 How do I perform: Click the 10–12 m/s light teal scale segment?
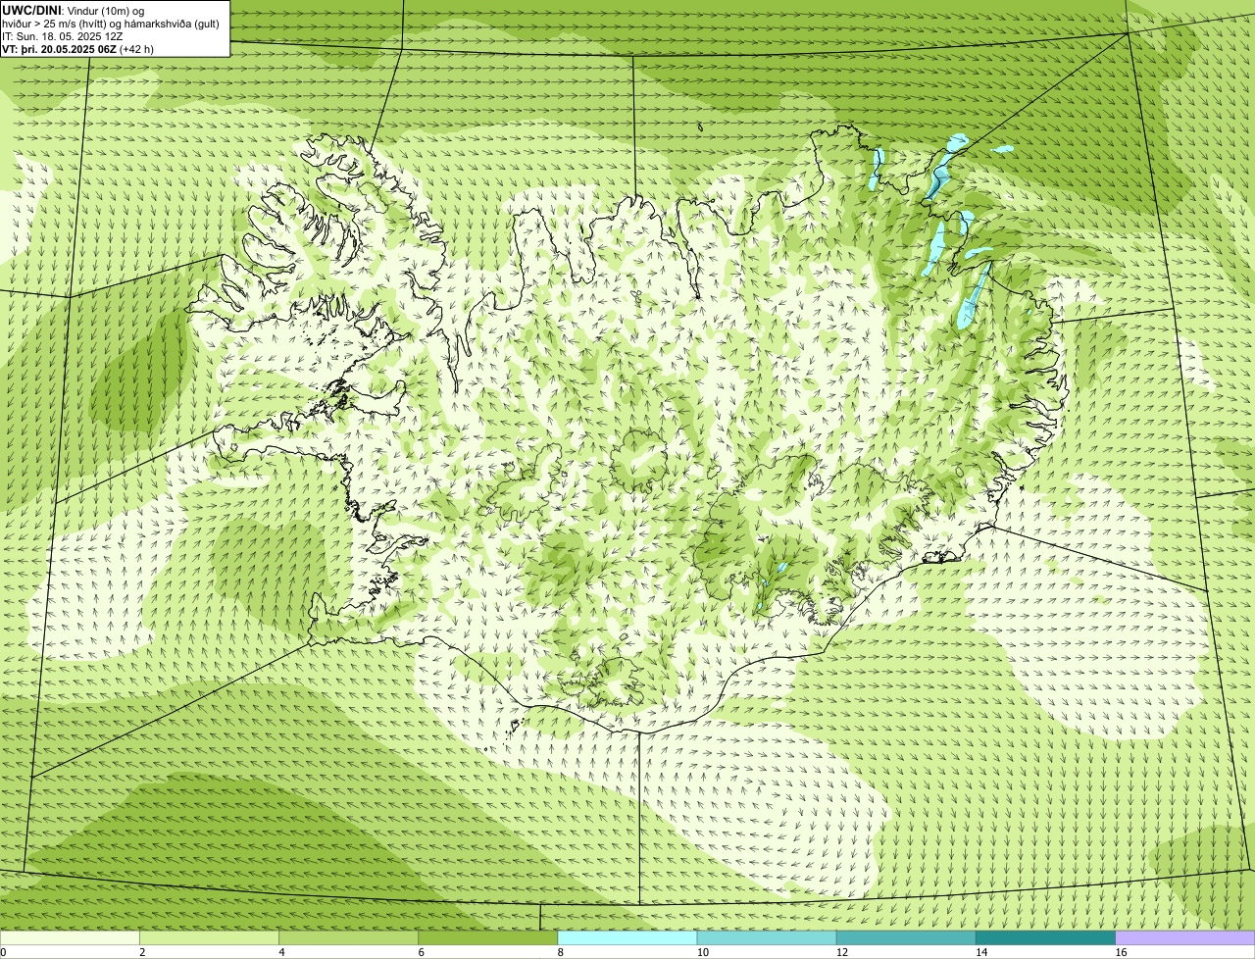pos(767,937)
